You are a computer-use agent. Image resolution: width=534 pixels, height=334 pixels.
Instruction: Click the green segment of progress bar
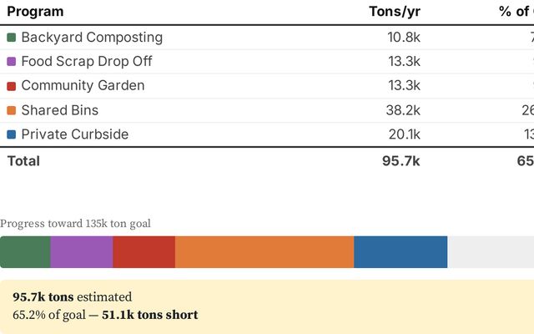click(25, 252)
